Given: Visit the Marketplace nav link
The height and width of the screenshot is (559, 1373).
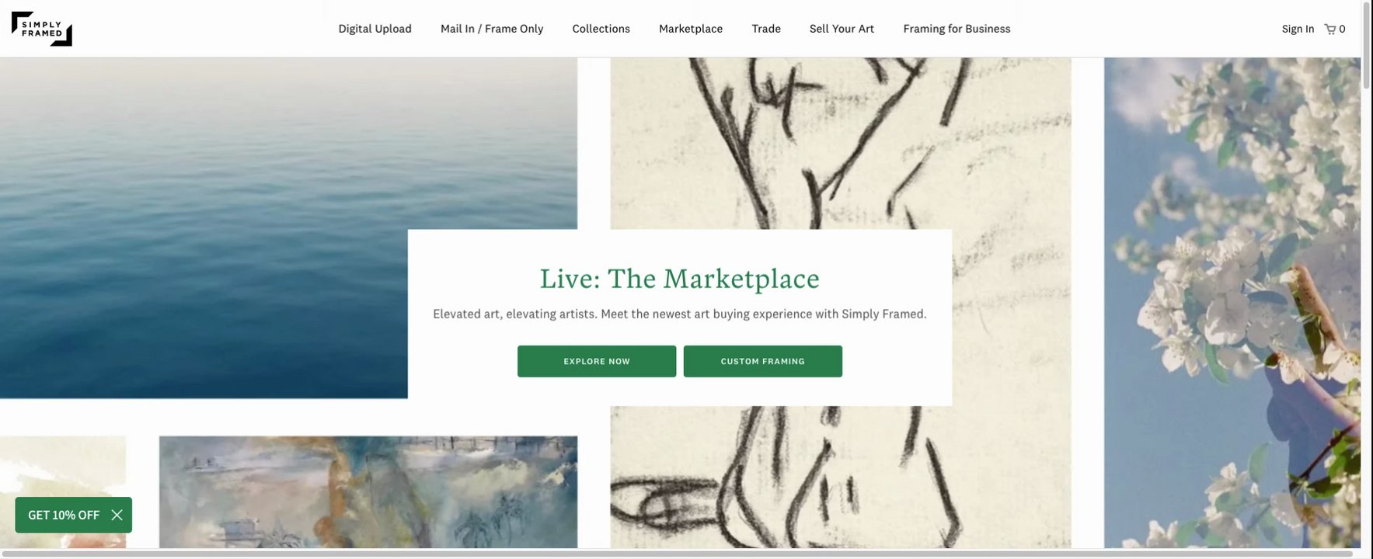Looking at the screenshot, I should [x=691, y=29].
